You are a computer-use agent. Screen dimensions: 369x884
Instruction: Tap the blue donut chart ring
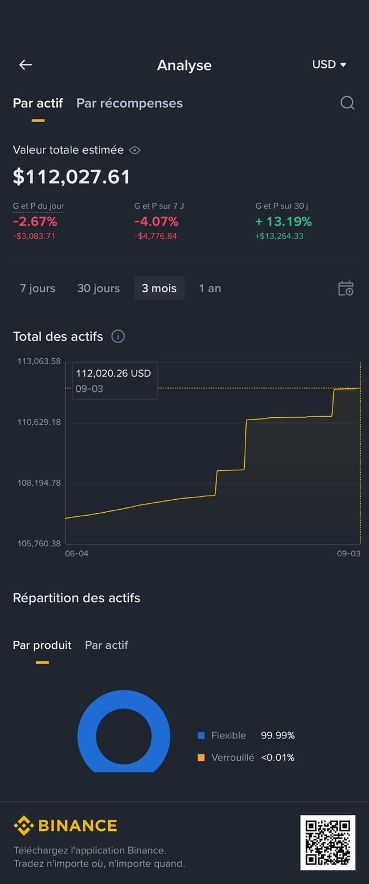click(86, 737)
